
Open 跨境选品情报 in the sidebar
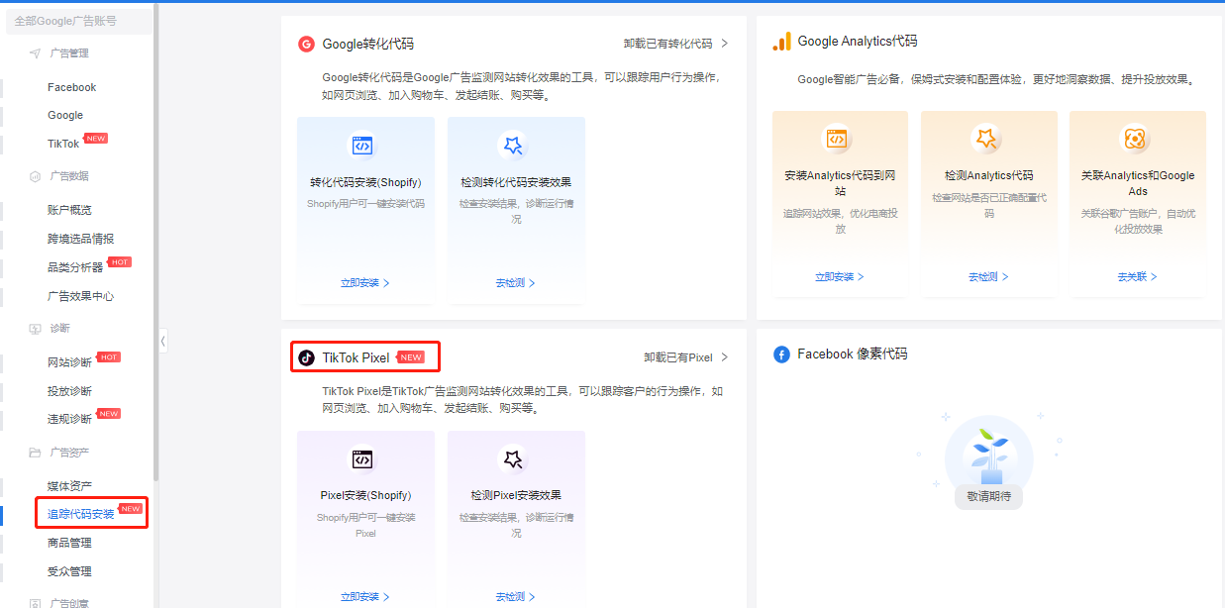[x=80, y=239]
